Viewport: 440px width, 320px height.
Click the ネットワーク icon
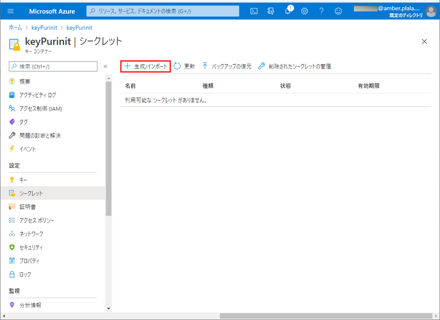pyautogui.click(x=12, y=234)
